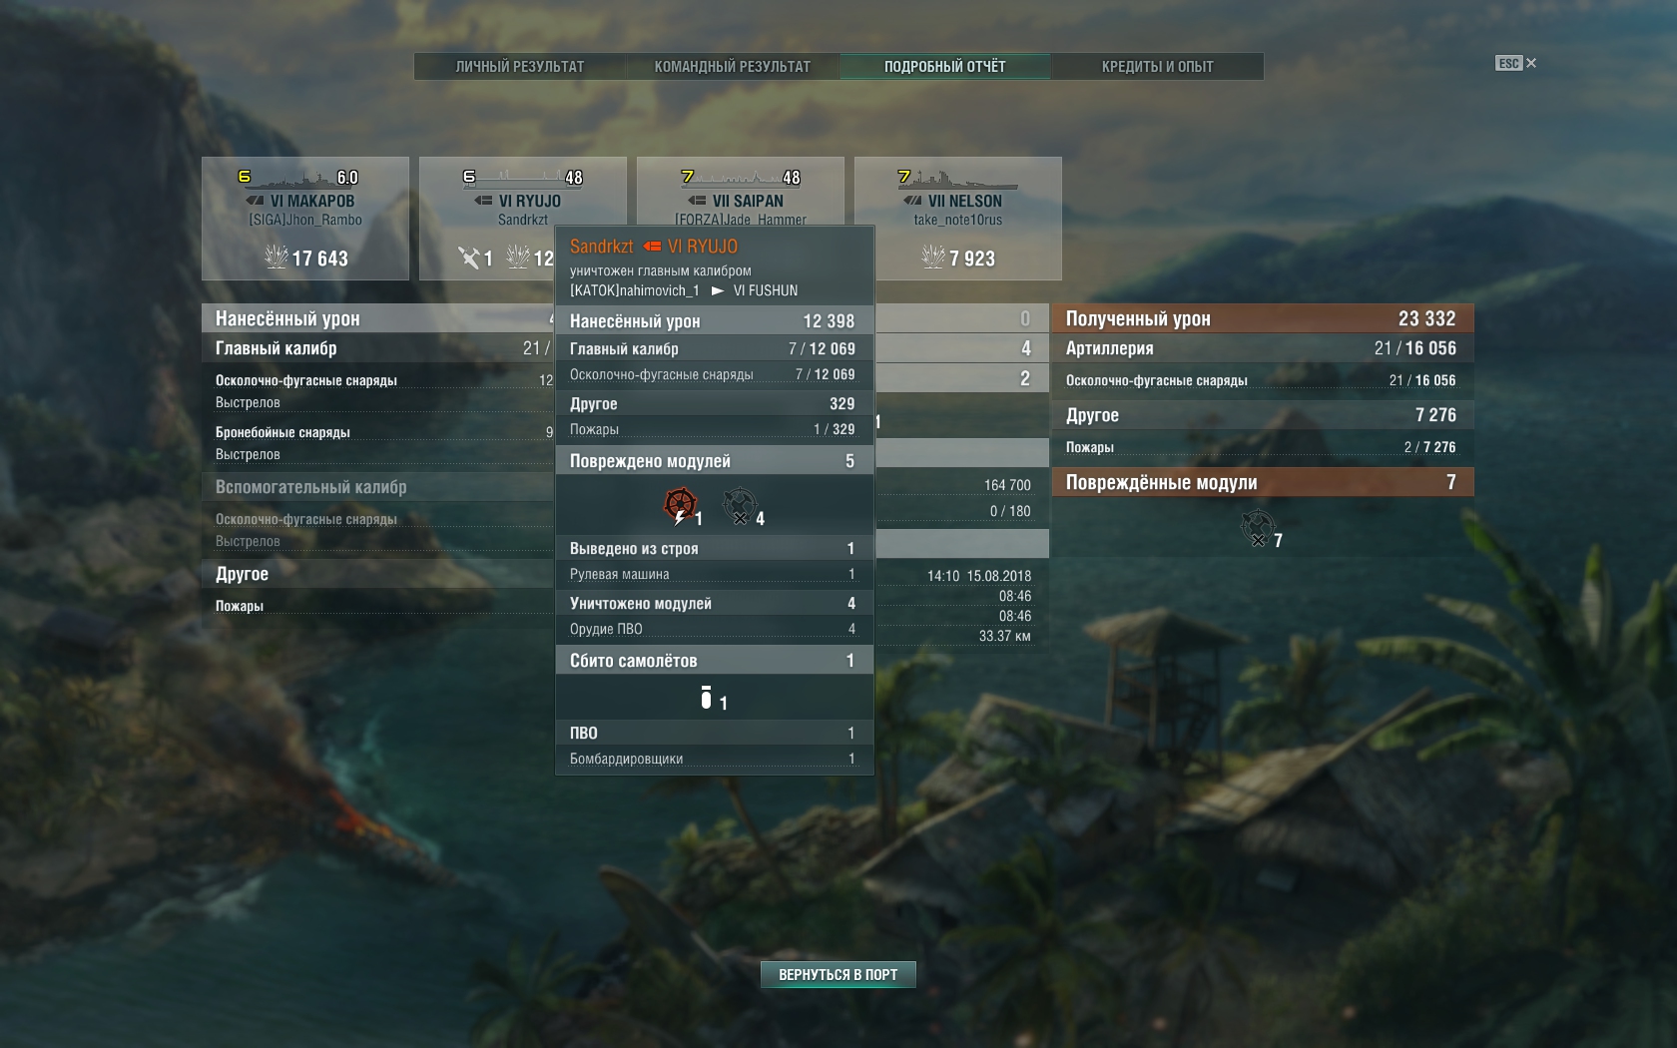Image resolution: width=1677 pixels, height=1048 pixels.
Task: Select the Подробный отчёт tab
Action: coord(945,67)
